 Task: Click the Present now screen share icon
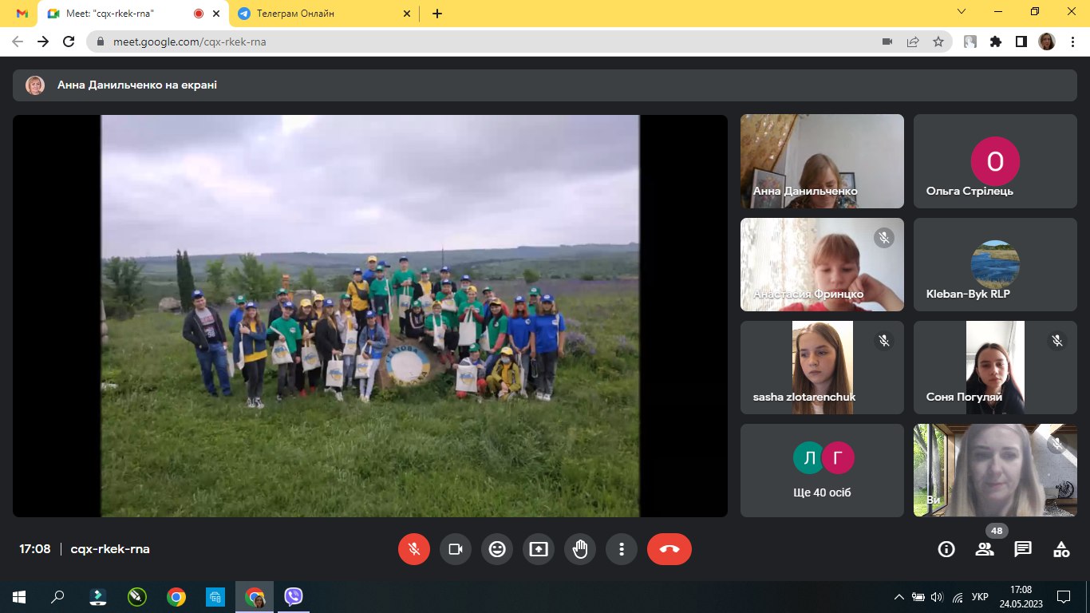tap(539, 549)
